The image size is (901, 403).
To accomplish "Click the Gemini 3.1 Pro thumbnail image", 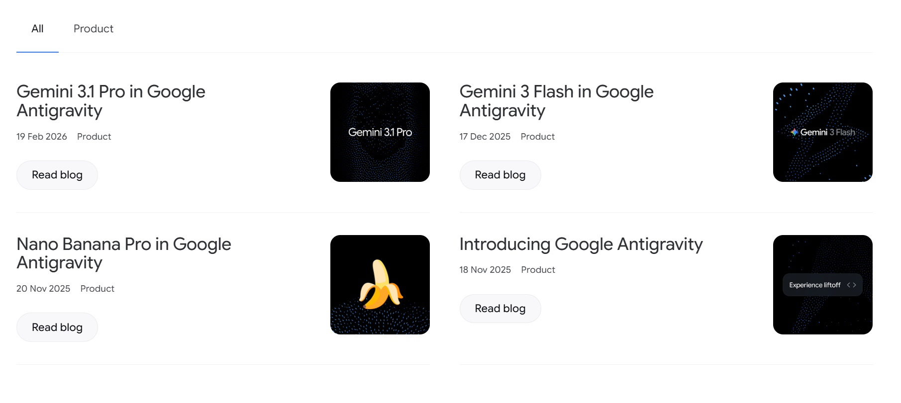I will [x=380, y=132].
